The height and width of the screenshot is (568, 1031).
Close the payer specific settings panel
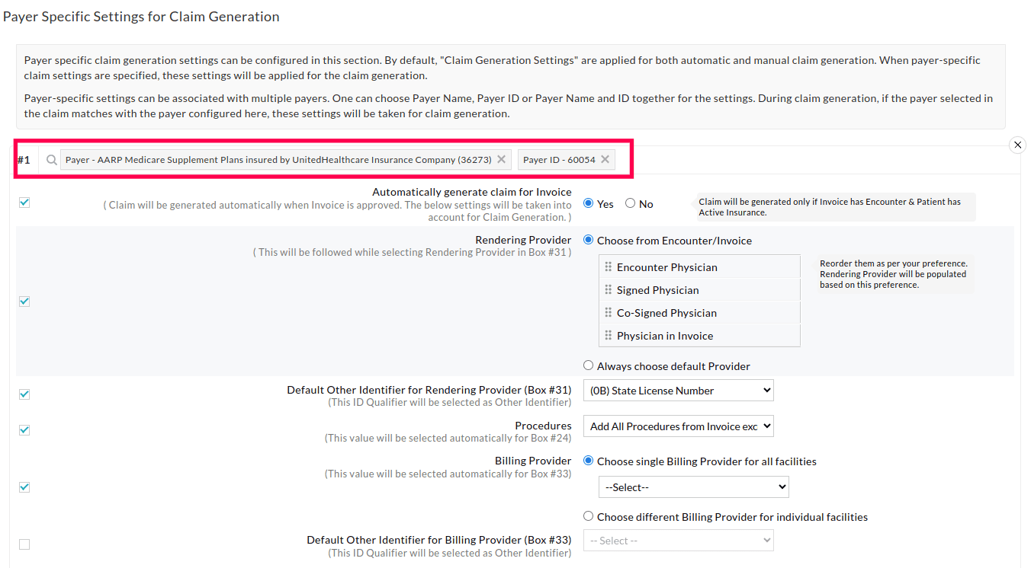click(1017, 145)
